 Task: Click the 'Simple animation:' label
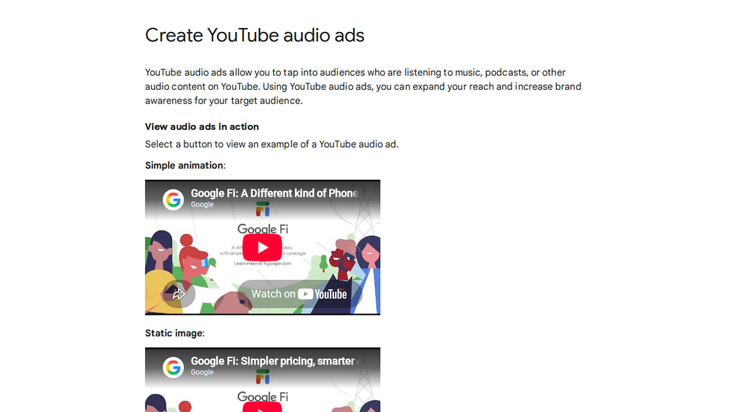point(185,165)
